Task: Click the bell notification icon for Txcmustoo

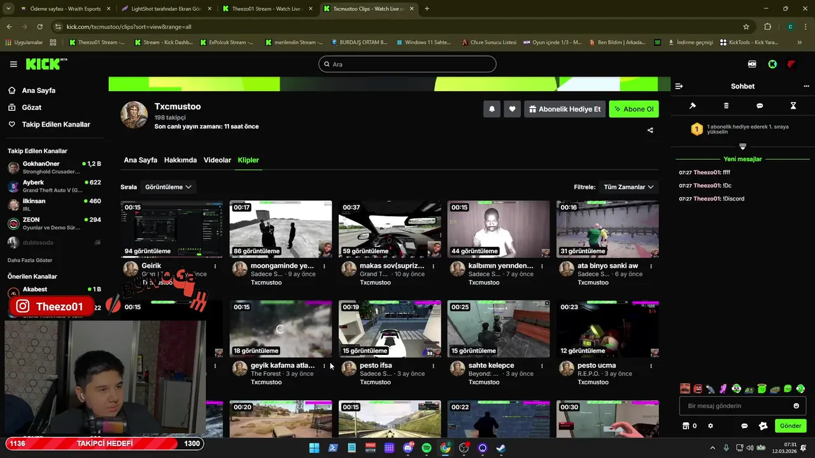Action: (492, 109)
